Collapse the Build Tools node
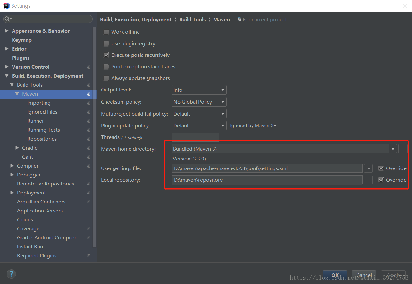This screenshot has width=412, height=284. point(12,85)
